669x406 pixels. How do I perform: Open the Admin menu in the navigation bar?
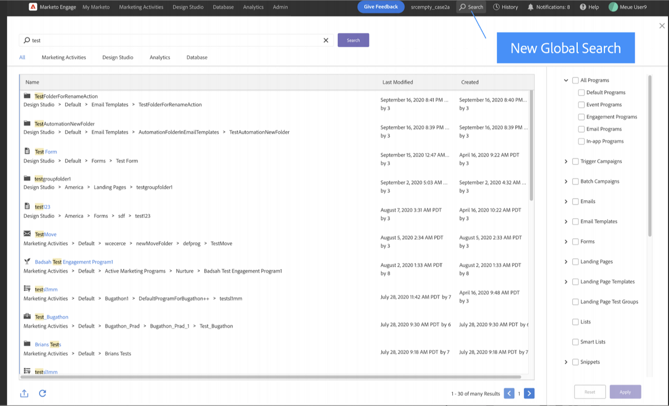point(280,7)
